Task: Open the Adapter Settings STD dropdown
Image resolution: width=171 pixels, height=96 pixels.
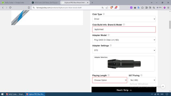Action: 124,50
